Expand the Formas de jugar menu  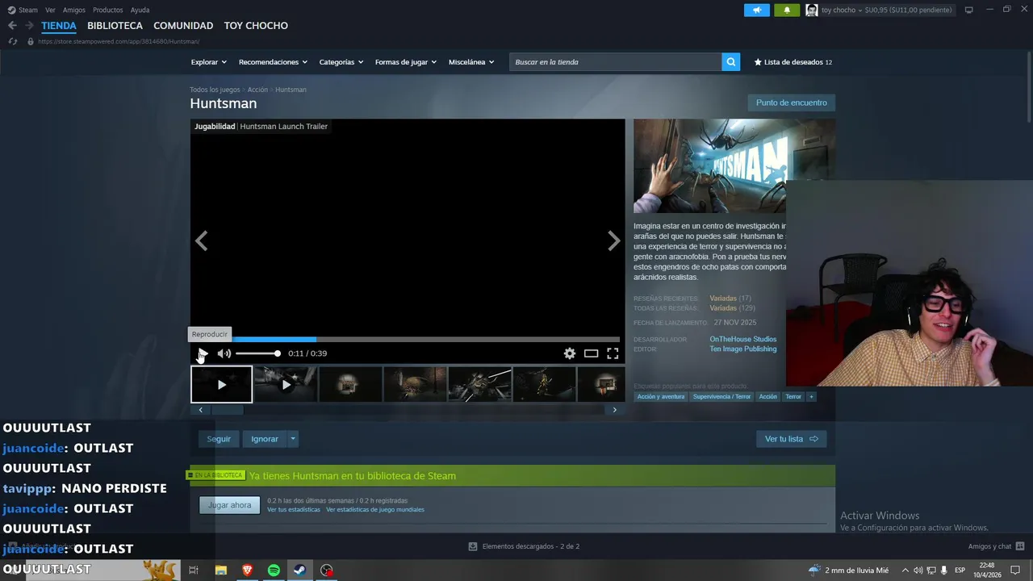[x=405, y=62]
